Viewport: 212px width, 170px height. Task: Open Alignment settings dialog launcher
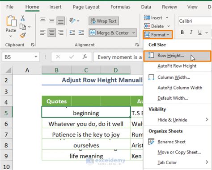(137, 45)
